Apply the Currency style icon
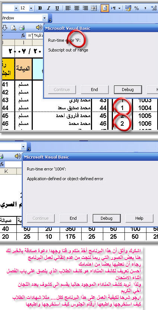Image resolution: width=158 pixels, height=310 pixels. click(128, 8)
